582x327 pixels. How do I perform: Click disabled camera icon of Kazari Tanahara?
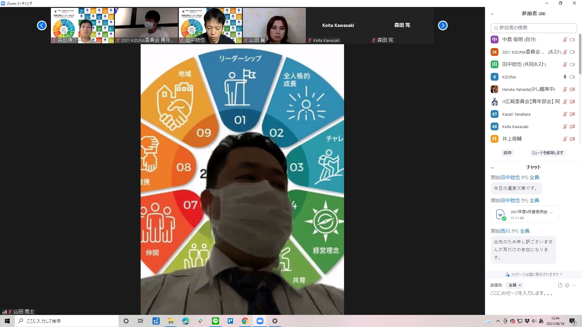(572, 114)
